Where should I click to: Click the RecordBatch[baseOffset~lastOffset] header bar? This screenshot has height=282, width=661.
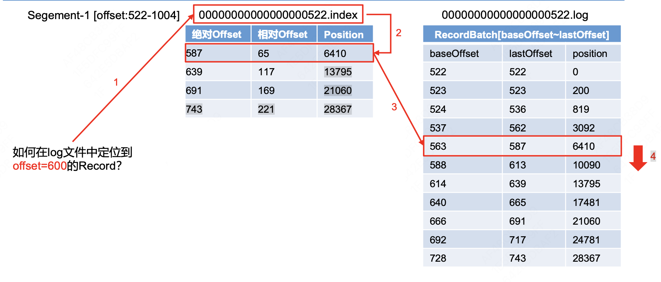tap(521, 35)
